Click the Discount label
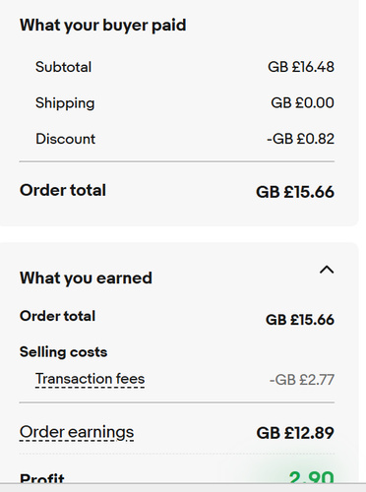366x492 pixels. pos(65,139)
